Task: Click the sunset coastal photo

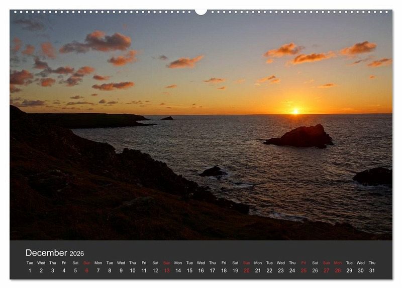Action: coord(201,125)
